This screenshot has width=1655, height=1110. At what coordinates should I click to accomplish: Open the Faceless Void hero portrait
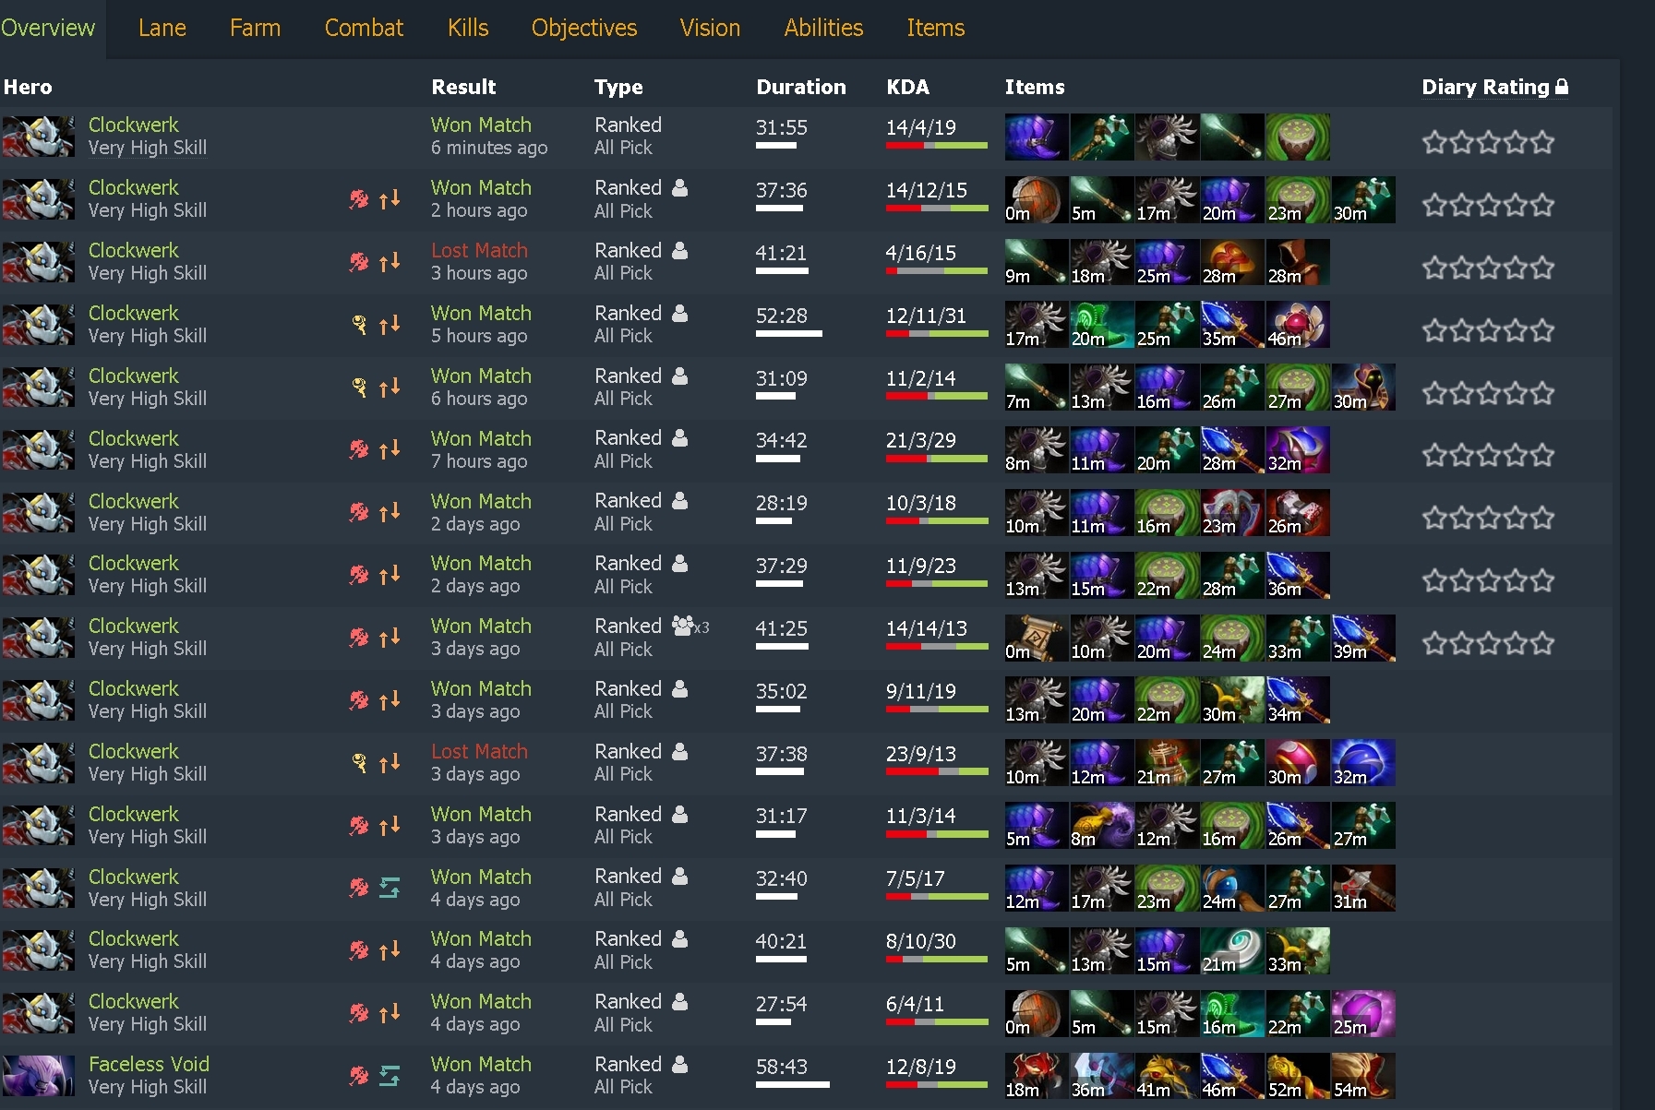point(38,1075)
